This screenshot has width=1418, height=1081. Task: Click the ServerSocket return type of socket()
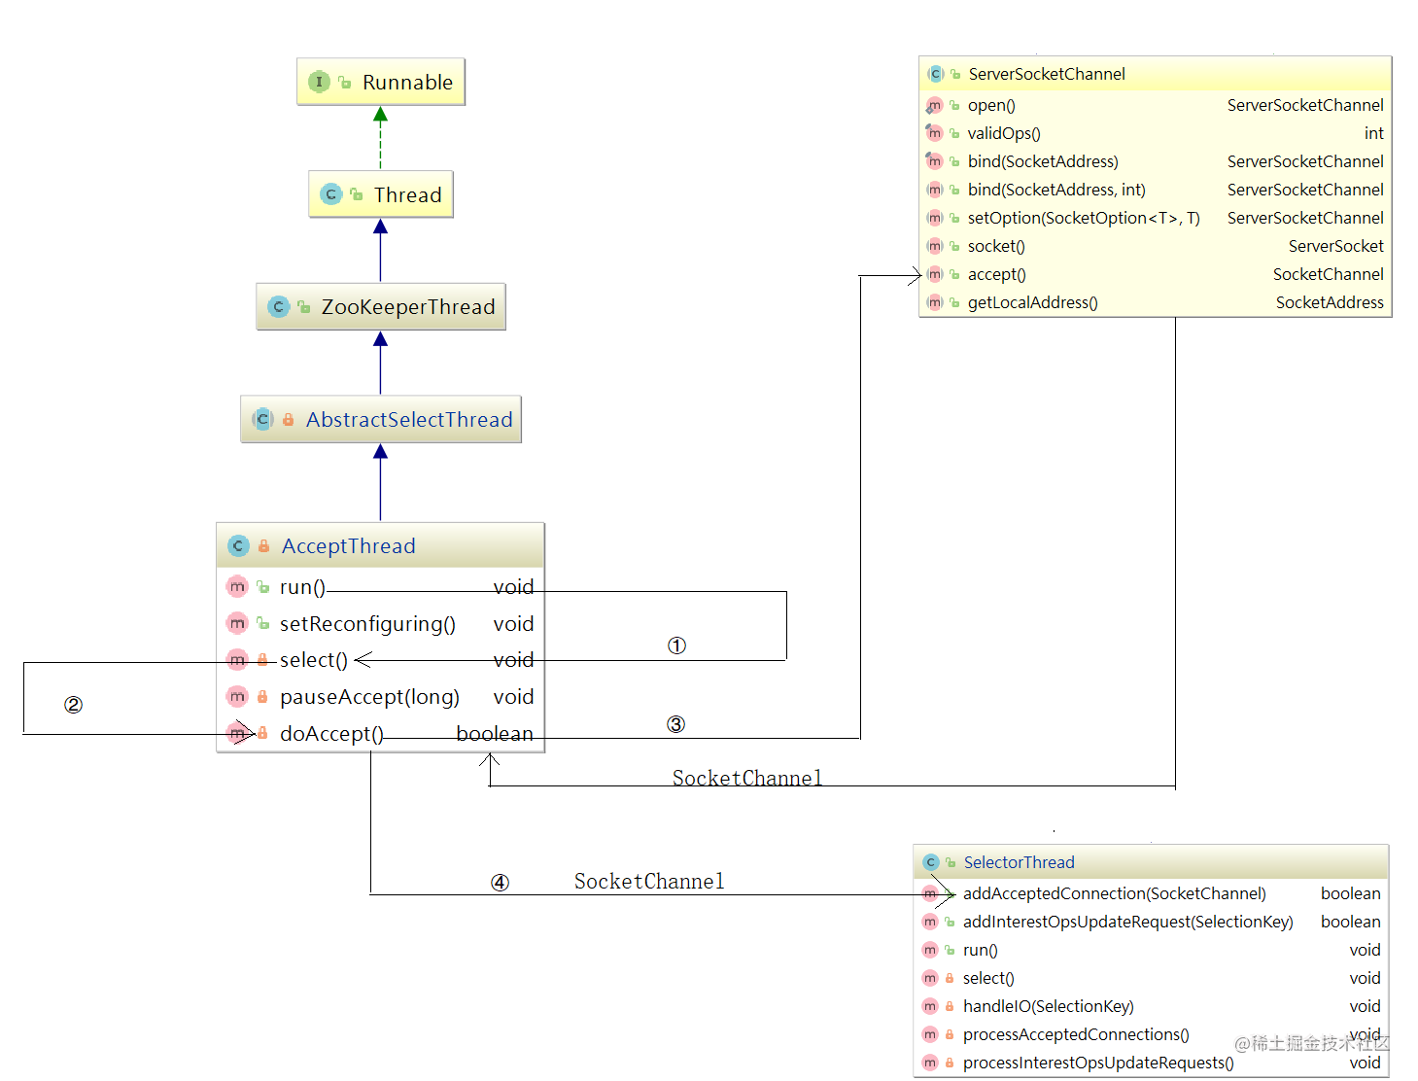click(x=1336, y=246)
